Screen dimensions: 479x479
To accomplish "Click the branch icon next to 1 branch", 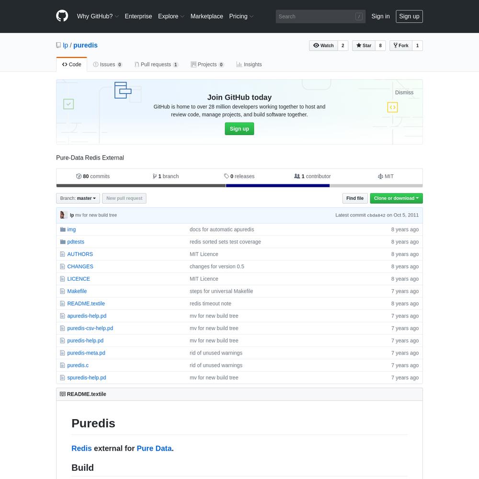I will pyautogui.click(x=155, y=176).
